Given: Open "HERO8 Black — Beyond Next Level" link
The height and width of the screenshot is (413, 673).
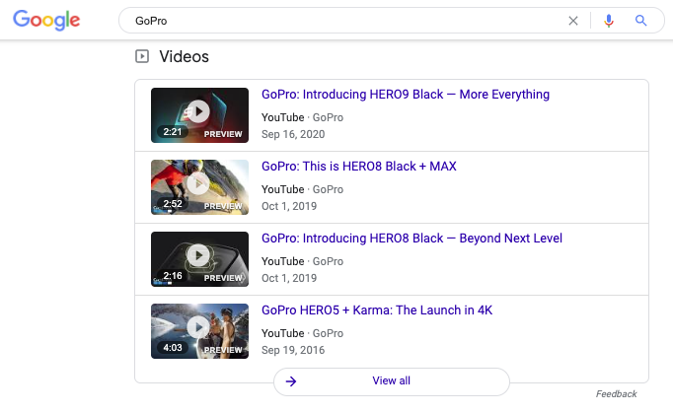Looking at the screenshot, I should point(411,239).
